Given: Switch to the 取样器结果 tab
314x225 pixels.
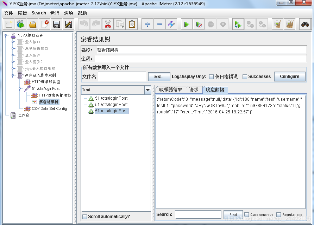Looking at the screenshot, I should point(171,90).
